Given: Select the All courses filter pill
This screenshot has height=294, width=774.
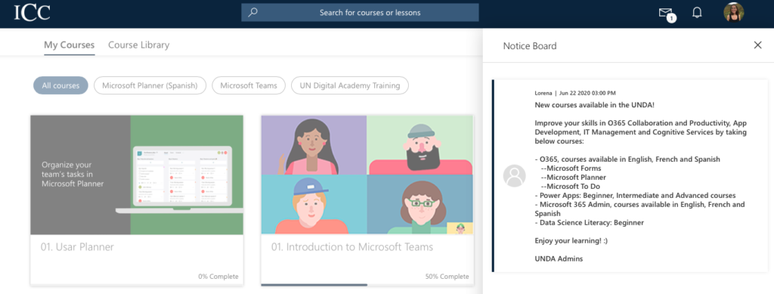Looking at the screenshot, I should [60, 85].
